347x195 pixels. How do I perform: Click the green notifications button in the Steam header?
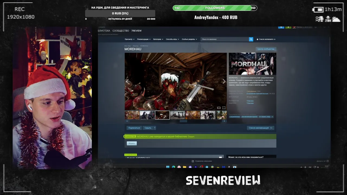[288, 27]
